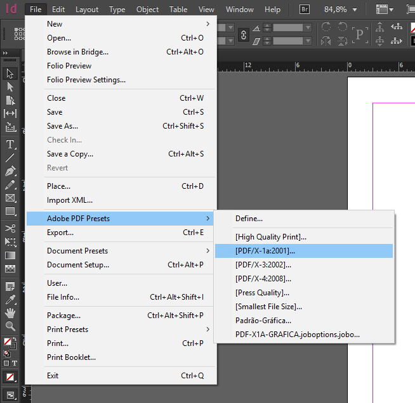Select the Free Transform tool
This screenshot has height=403, width=415.
pos(10,242)
